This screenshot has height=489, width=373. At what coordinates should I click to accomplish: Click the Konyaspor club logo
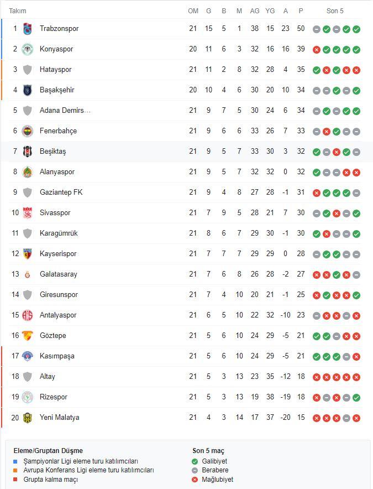[x=28, y=49]
